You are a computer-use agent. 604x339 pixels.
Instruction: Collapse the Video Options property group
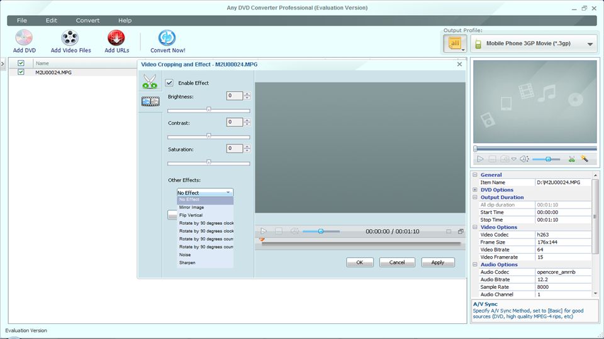point(475,227)
